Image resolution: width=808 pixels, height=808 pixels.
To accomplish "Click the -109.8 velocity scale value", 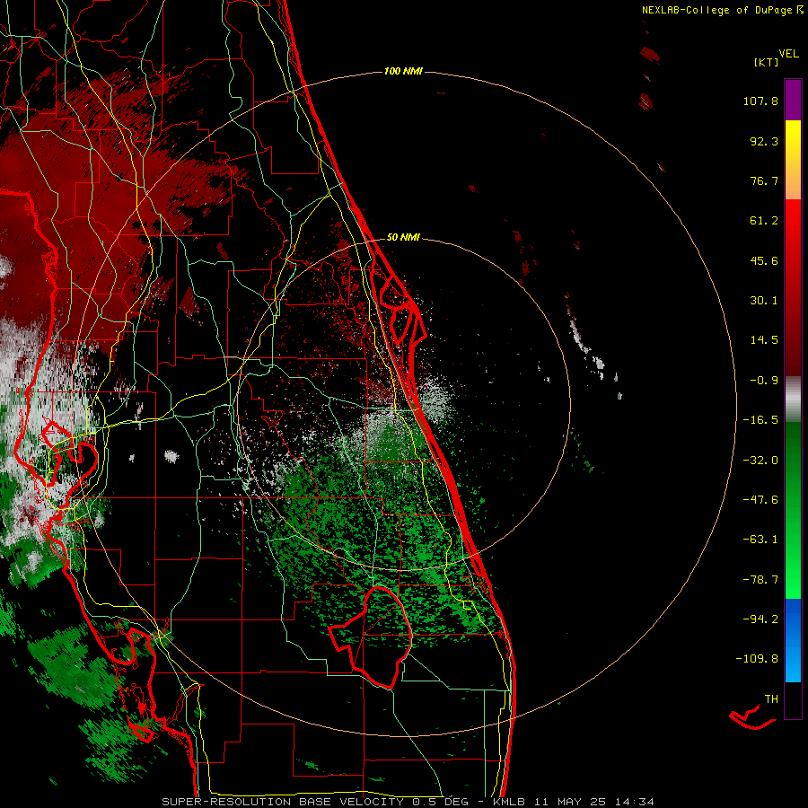I will (x=757, y=659).
